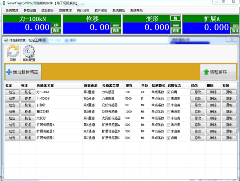The width and height of the screenshot is (240, 181).
Task: Click 复制 for 扩展传感器C row
Action: pyautogui.click(x=229, y=138)
